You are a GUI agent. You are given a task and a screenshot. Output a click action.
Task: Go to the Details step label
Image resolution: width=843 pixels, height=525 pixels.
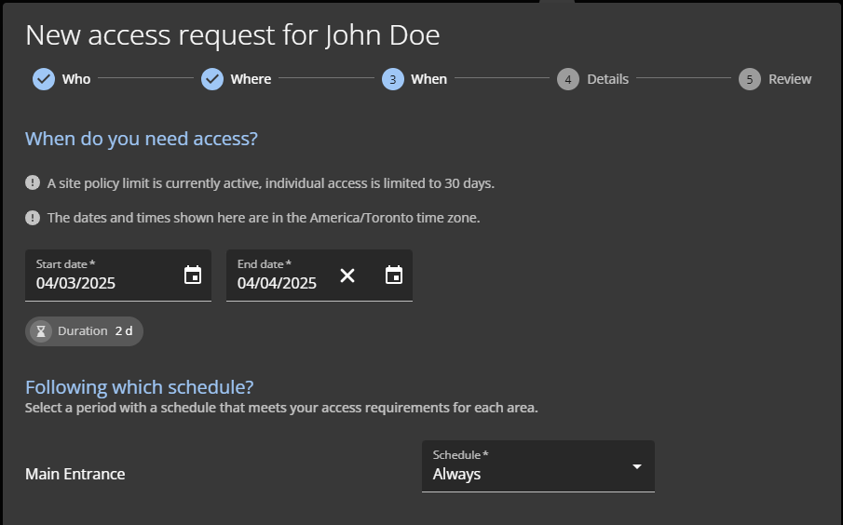607,79
